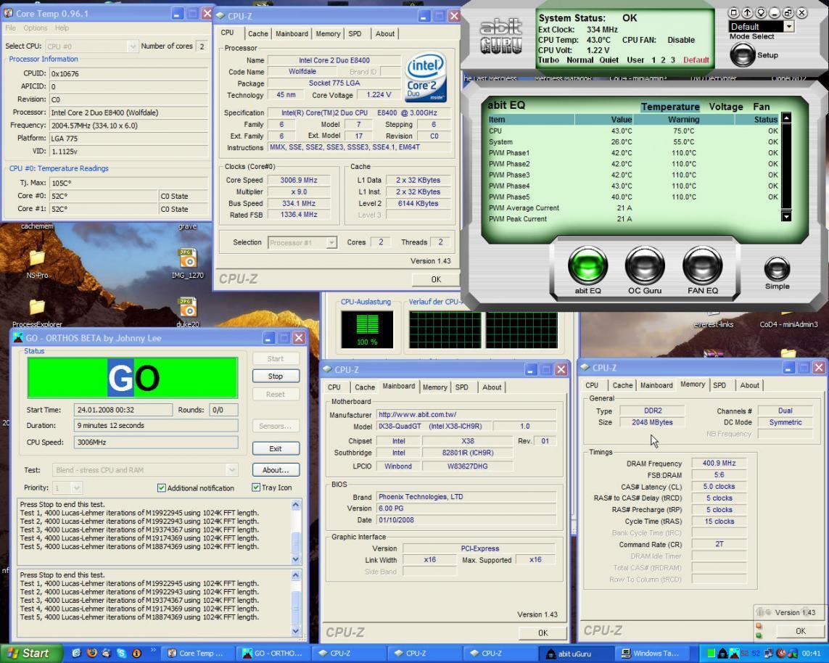Select Quiet mode in uGuru status panel
The height and width of the screenshot is (663, 829).
tap(609, 59)
